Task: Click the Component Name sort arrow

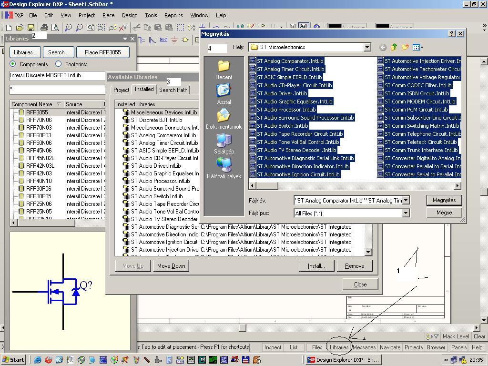Action: tap(59, 104)
